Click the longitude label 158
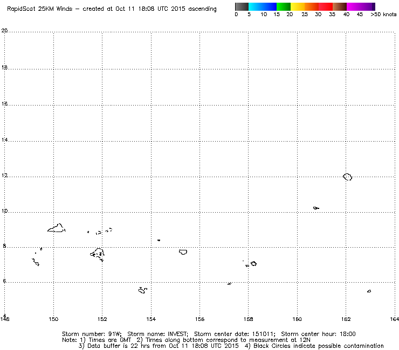 coord(249,319)
